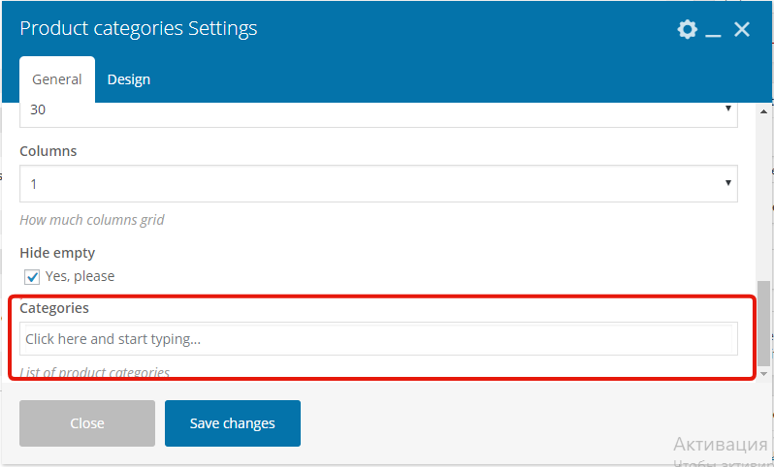Click the "Yes, please" checkbox label
The height and width of the screenshot is (467, 774).
click(80, 276)
